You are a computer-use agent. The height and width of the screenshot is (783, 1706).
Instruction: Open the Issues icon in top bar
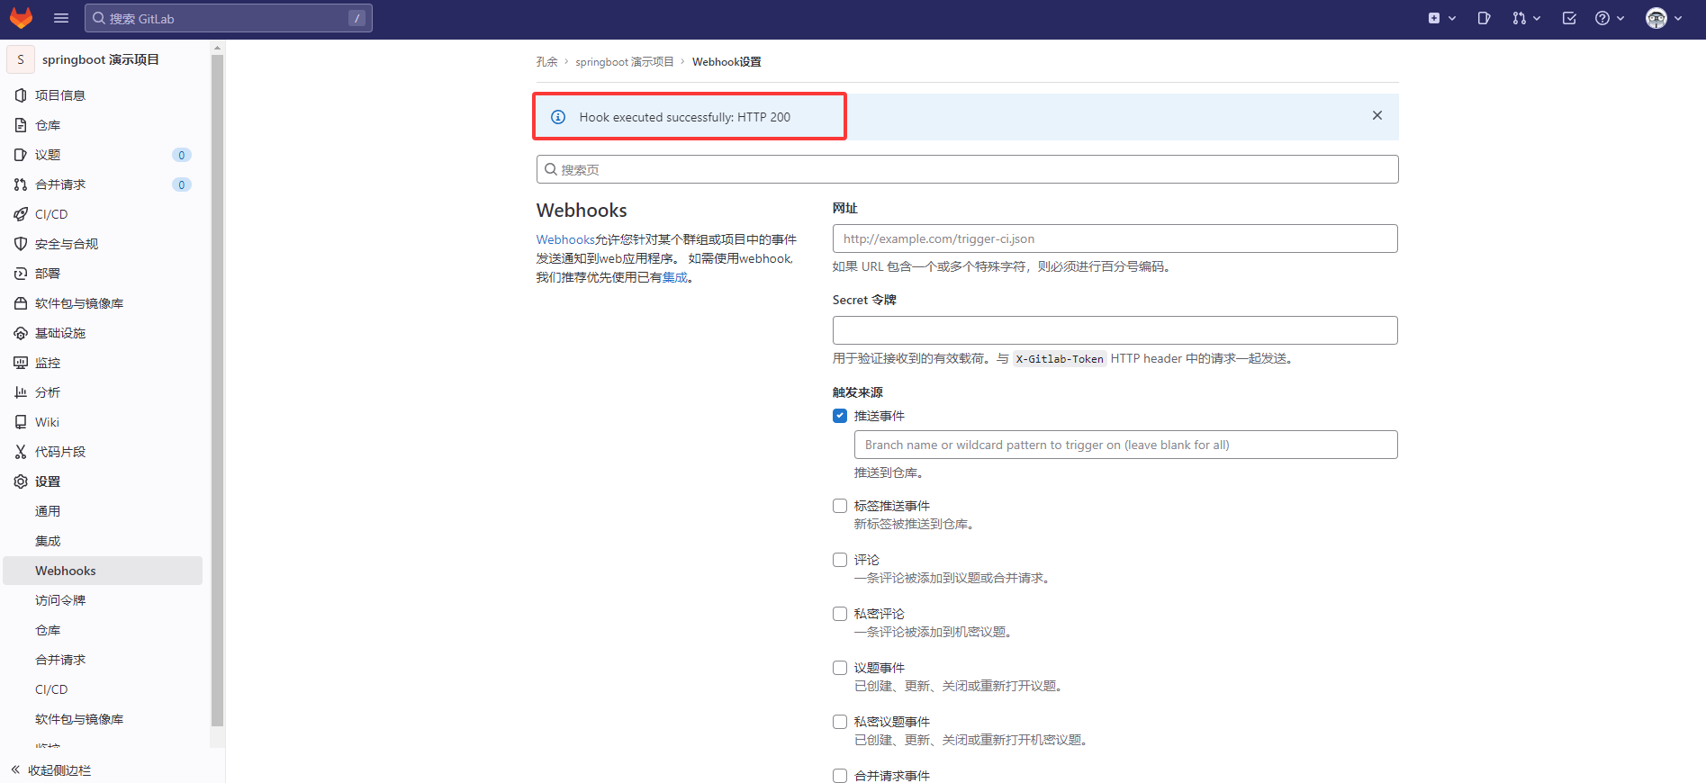1484,18
